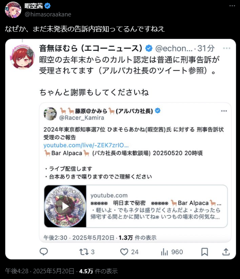This screenshot has width=240, height=279.
Task: Toggle the bookmark icon on the quoted tweet
Action: (204, 252)
